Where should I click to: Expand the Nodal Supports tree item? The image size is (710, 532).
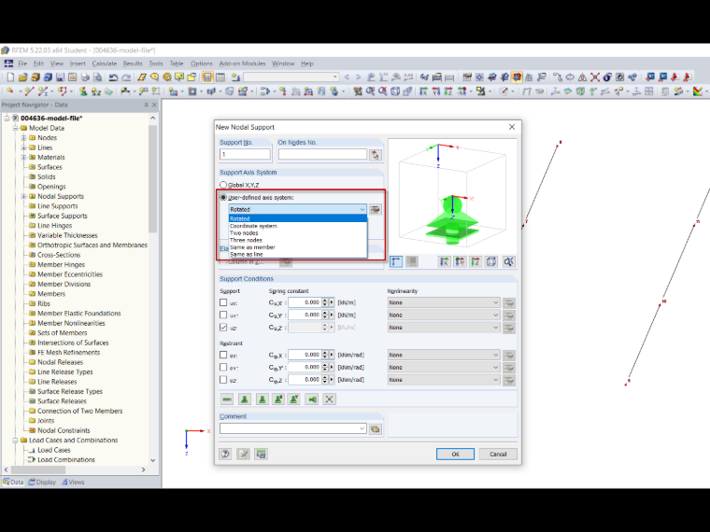(23, 196)
